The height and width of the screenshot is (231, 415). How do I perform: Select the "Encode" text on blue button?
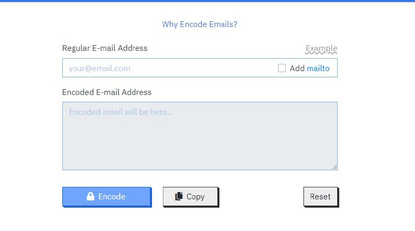point(112,197)
